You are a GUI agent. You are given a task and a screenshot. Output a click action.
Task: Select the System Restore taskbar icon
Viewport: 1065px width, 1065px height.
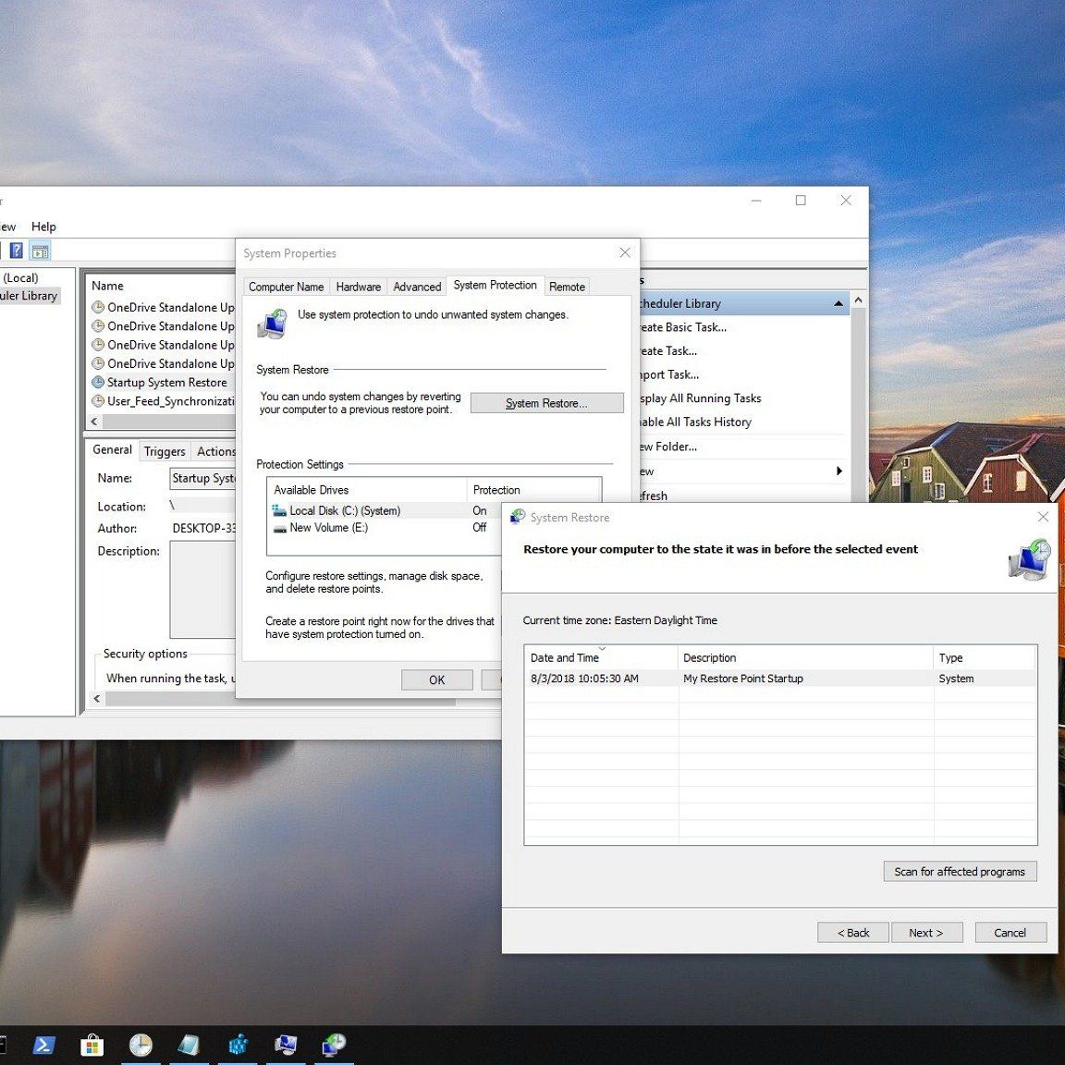coord(334,1045)
